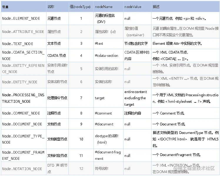
Task: Select the 实体引用名称节点 name cell
Action: click(58, 69)
